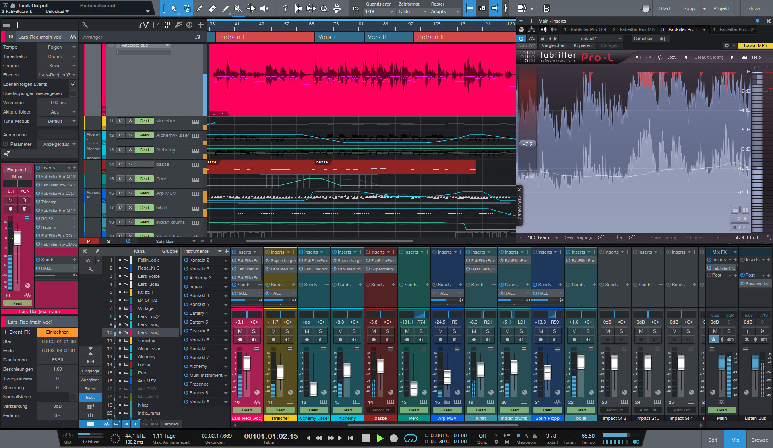Viewport: 773px width, 448px height.
Task: Mute the streicher track
Action: [x=120, y=121]
